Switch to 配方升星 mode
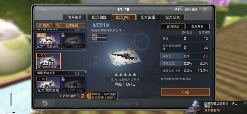 198,26
